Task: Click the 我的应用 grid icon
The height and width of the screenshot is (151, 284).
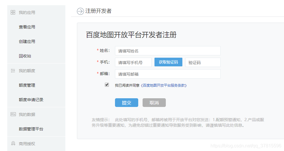Action: click(x=13, y=12)
